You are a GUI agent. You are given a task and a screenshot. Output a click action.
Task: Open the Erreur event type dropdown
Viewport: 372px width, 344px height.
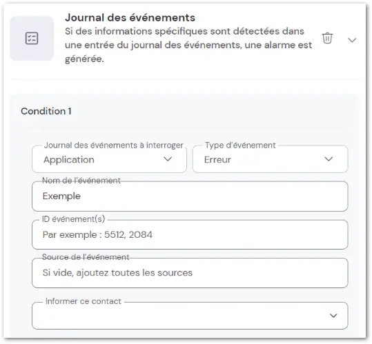pyautogui.click(x=271, y=159)
